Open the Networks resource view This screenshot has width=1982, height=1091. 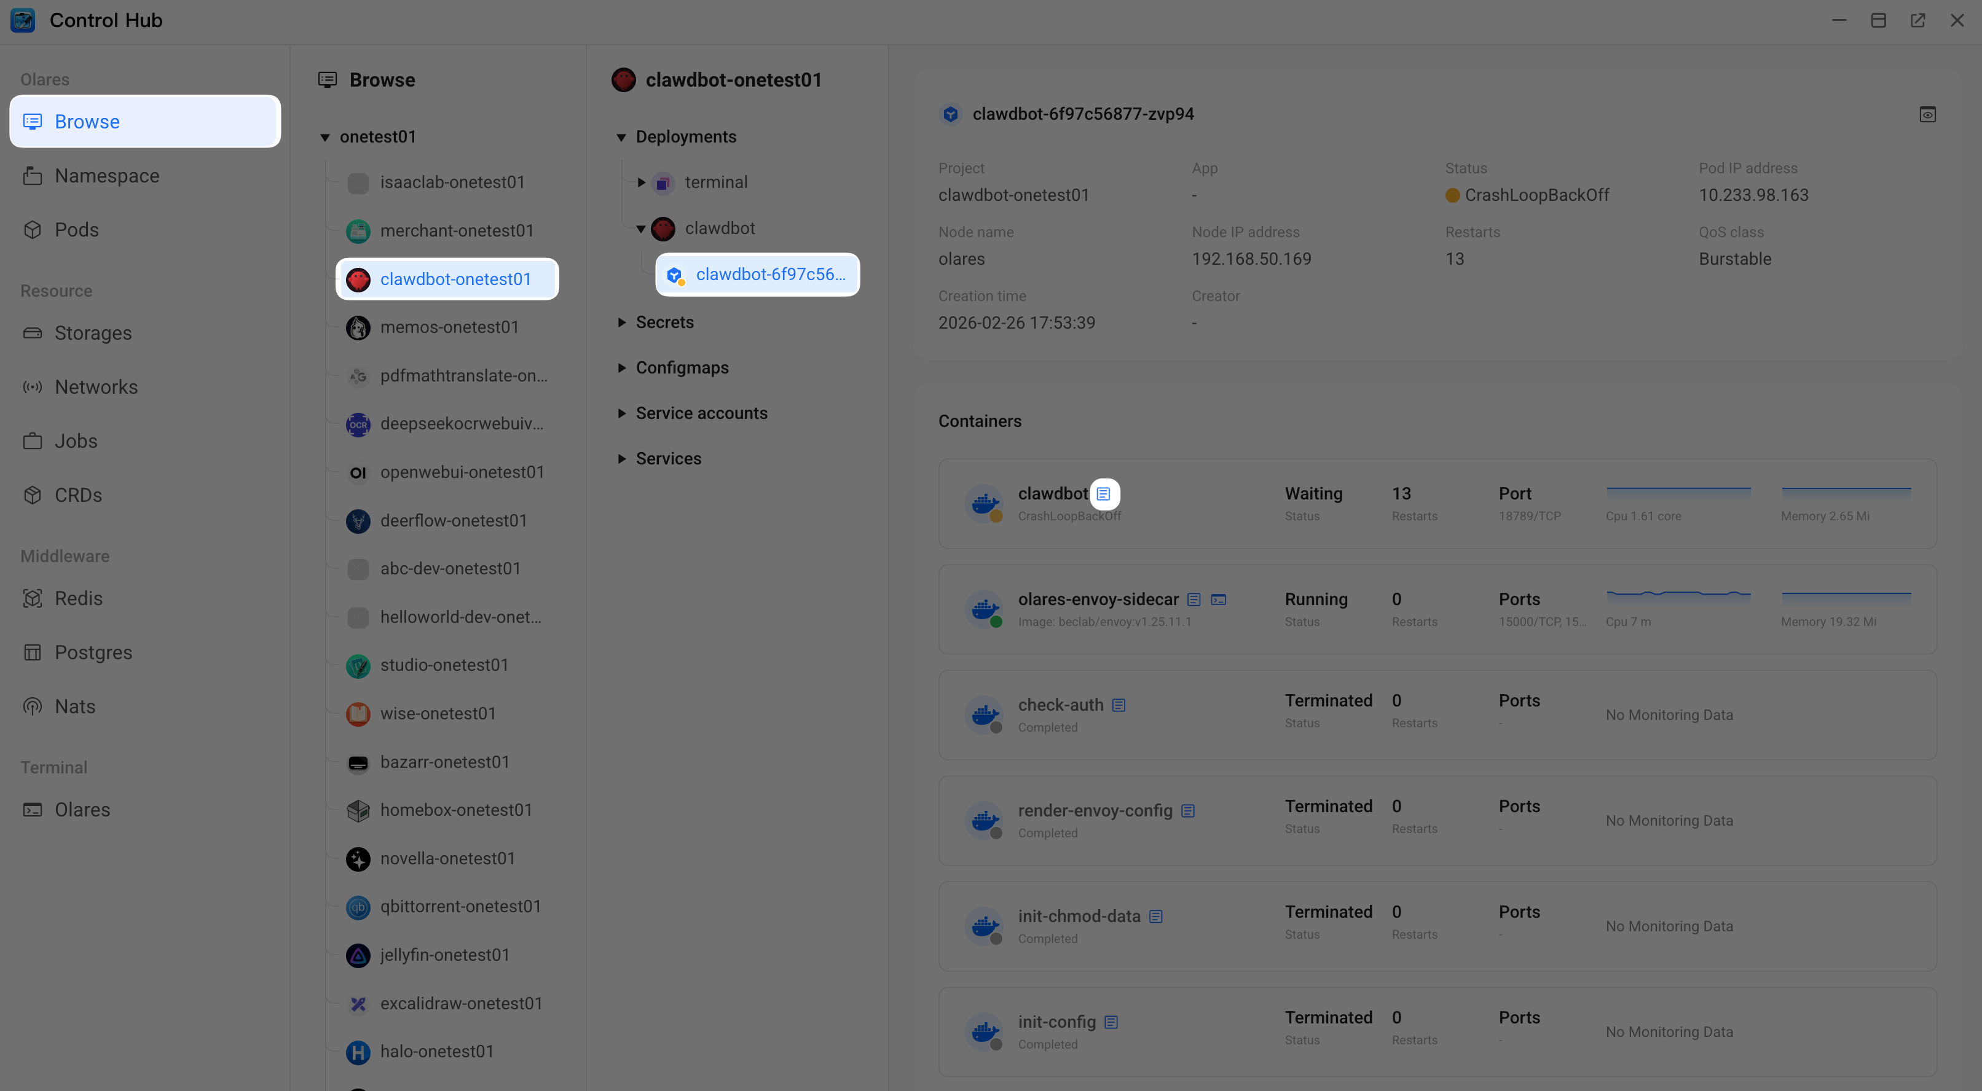point(96,387)
